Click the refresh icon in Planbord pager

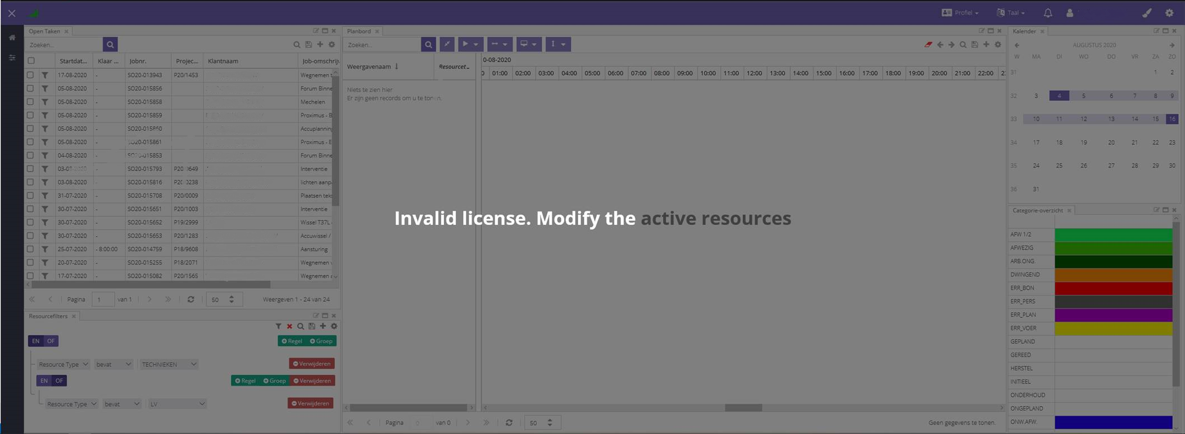coord(509,423)
